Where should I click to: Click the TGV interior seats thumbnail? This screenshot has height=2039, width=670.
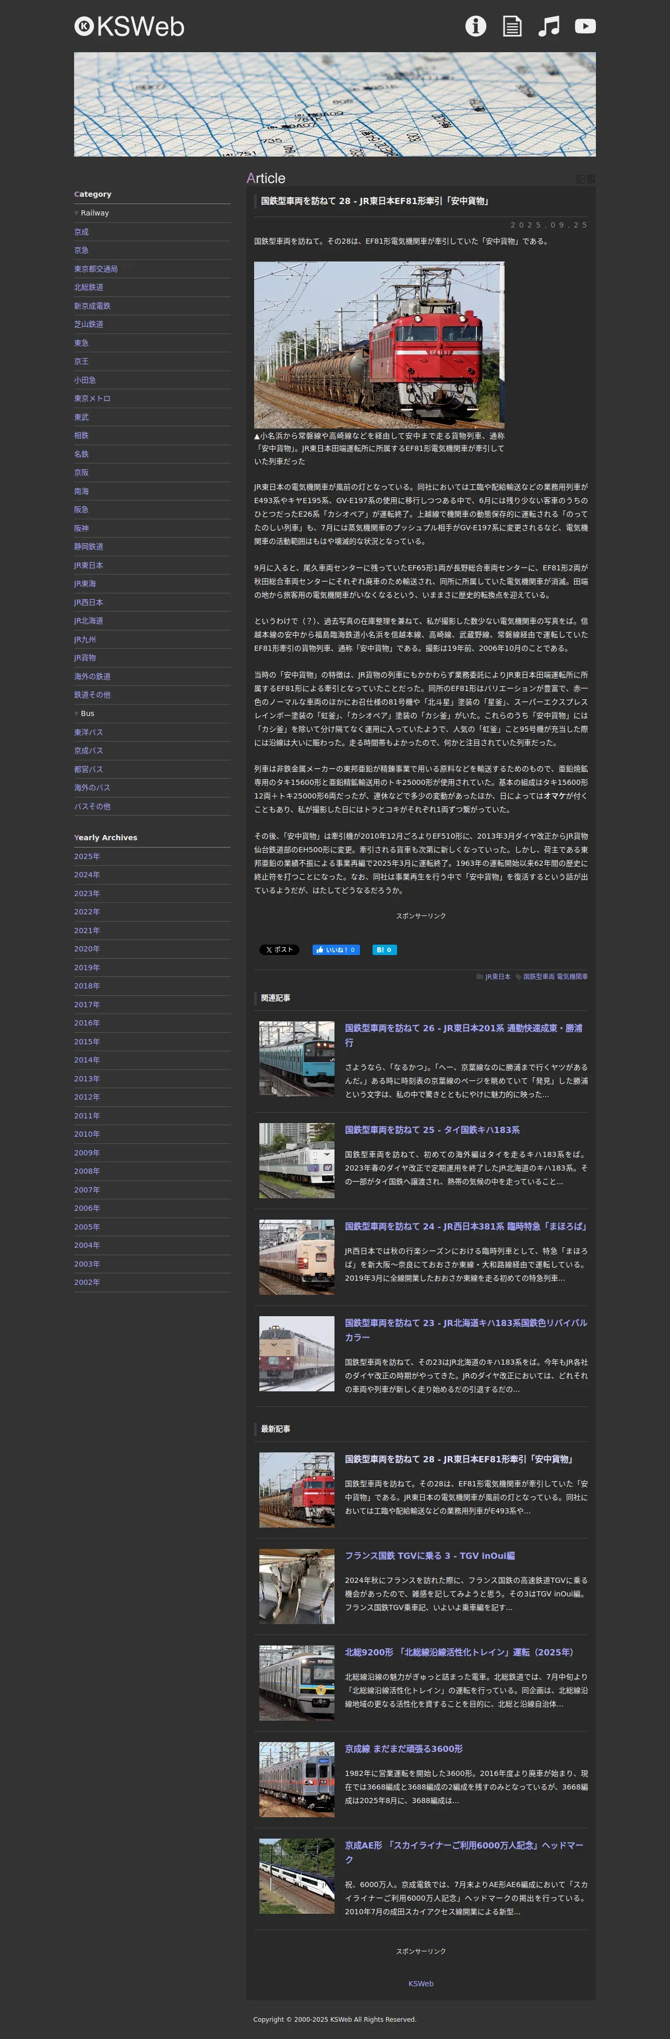296,1586
